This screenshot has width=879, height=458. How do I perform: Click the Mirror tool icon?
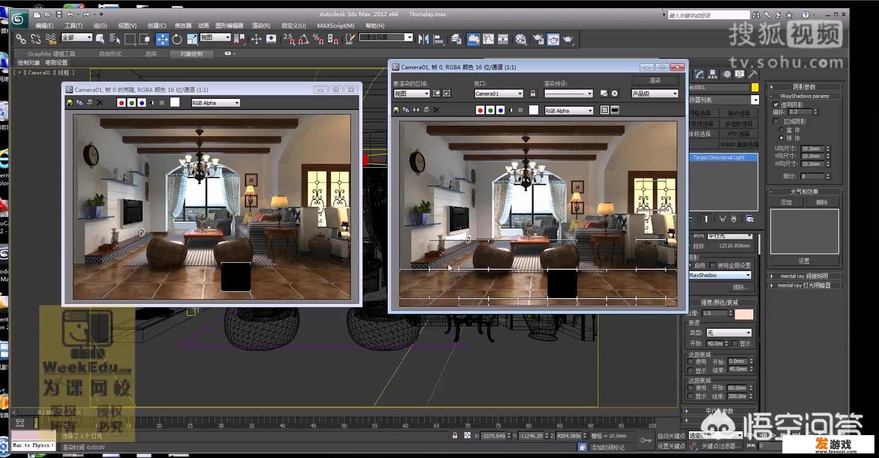point(423,39)
